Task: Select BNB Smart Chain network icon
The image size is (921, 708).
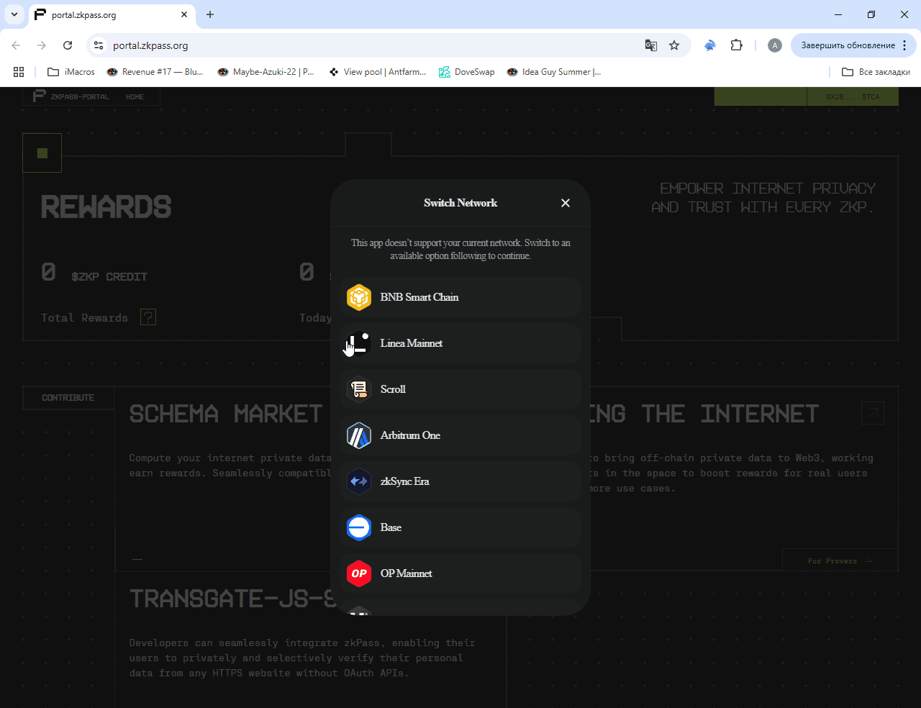Action: click(x=359, y=297)
